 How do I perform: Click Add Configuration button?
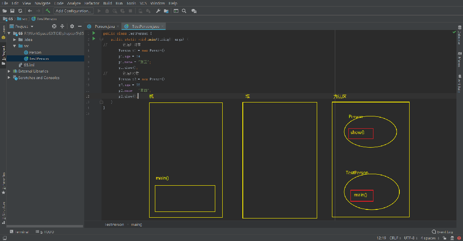point(74,11)
